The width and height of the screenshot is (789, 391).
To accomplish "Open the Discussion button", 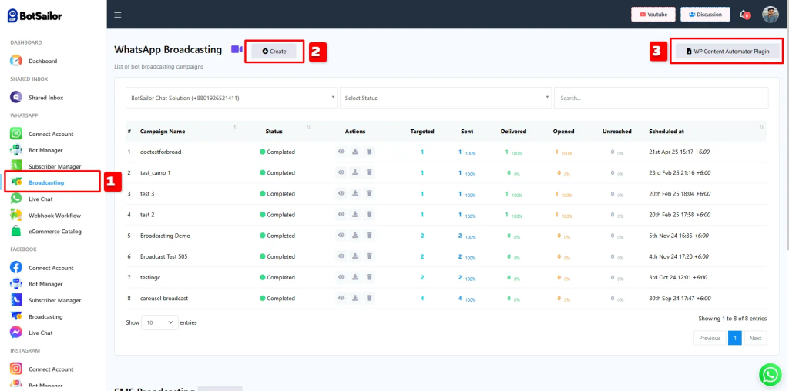I will click(x=705, y=15).
